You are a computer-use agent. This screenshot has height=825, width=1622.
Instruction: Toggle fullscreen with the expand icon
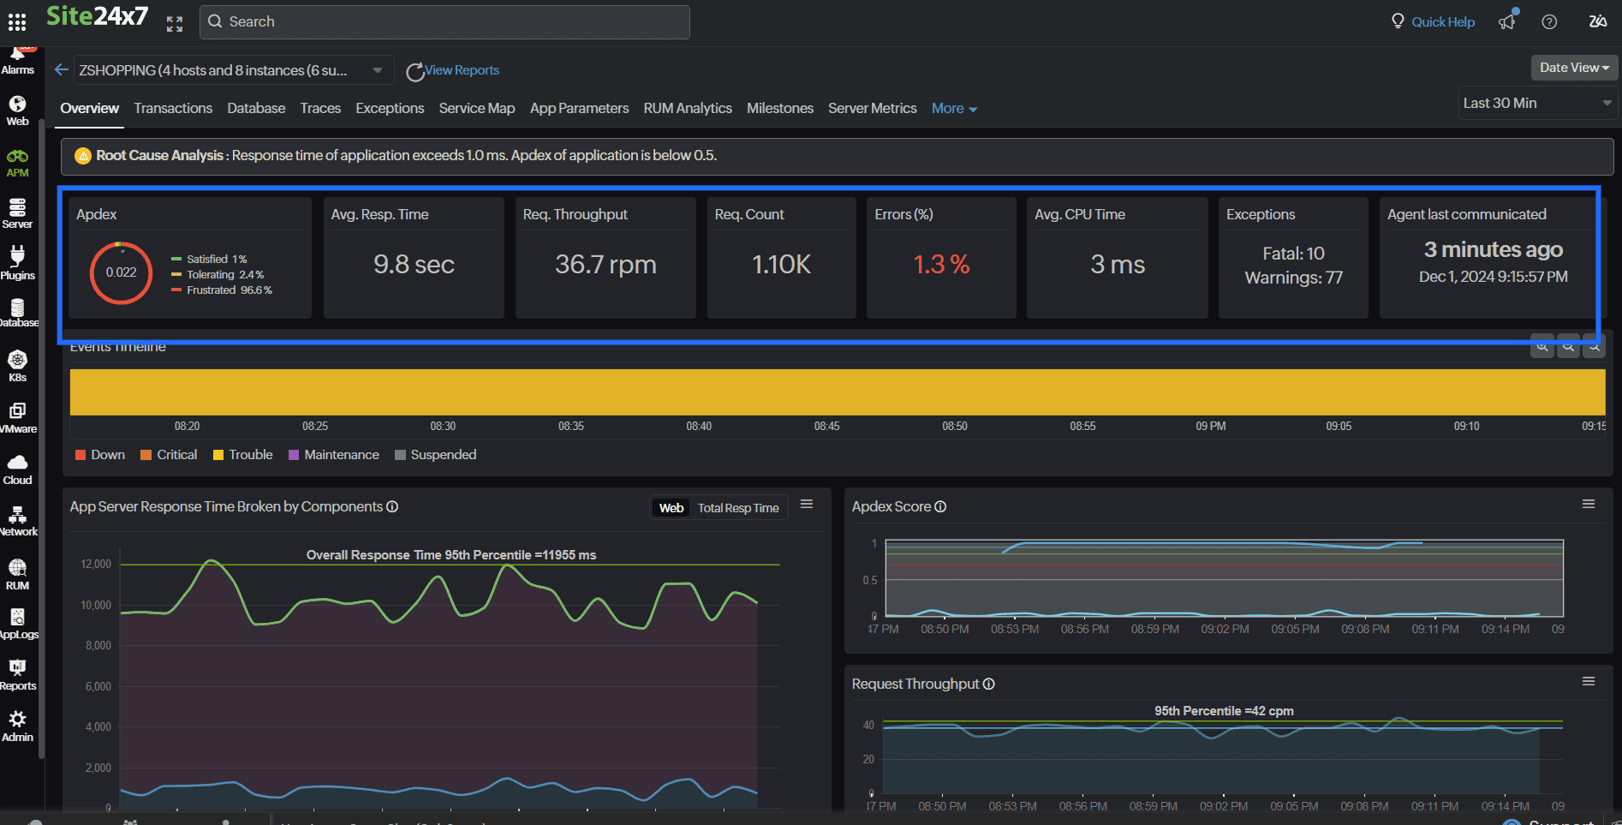point(175,24)
